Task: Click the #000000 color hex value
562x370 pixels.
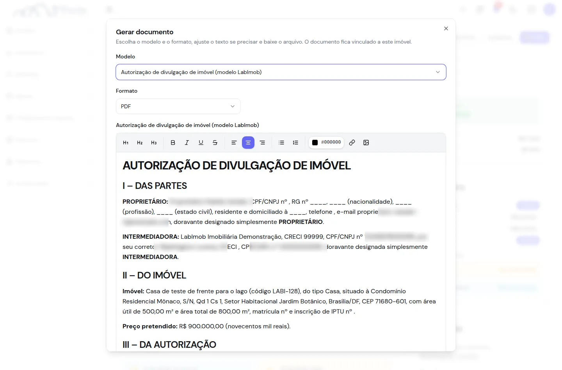Action: tap(331, 143)
